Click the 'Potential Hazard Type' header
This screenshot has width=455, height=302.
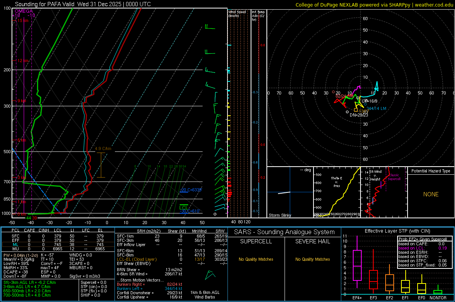pos(431,171)
